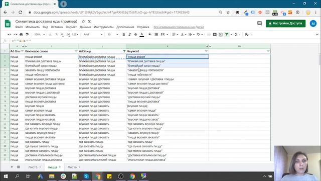Viewport: 321px width, 181px height.
Task: Open the Дополнения menu
Action: point(125,27)
